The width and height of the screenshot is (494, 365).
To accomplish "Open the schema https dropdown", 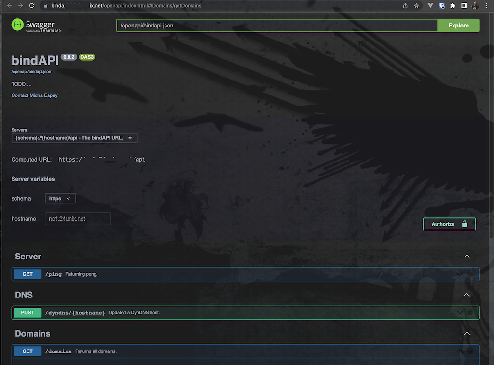I will pyautogui.click(x=60, y=198).
